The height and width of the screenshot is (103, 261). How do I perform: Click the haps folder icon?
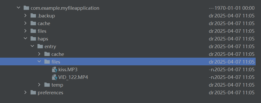coord(33,39)
